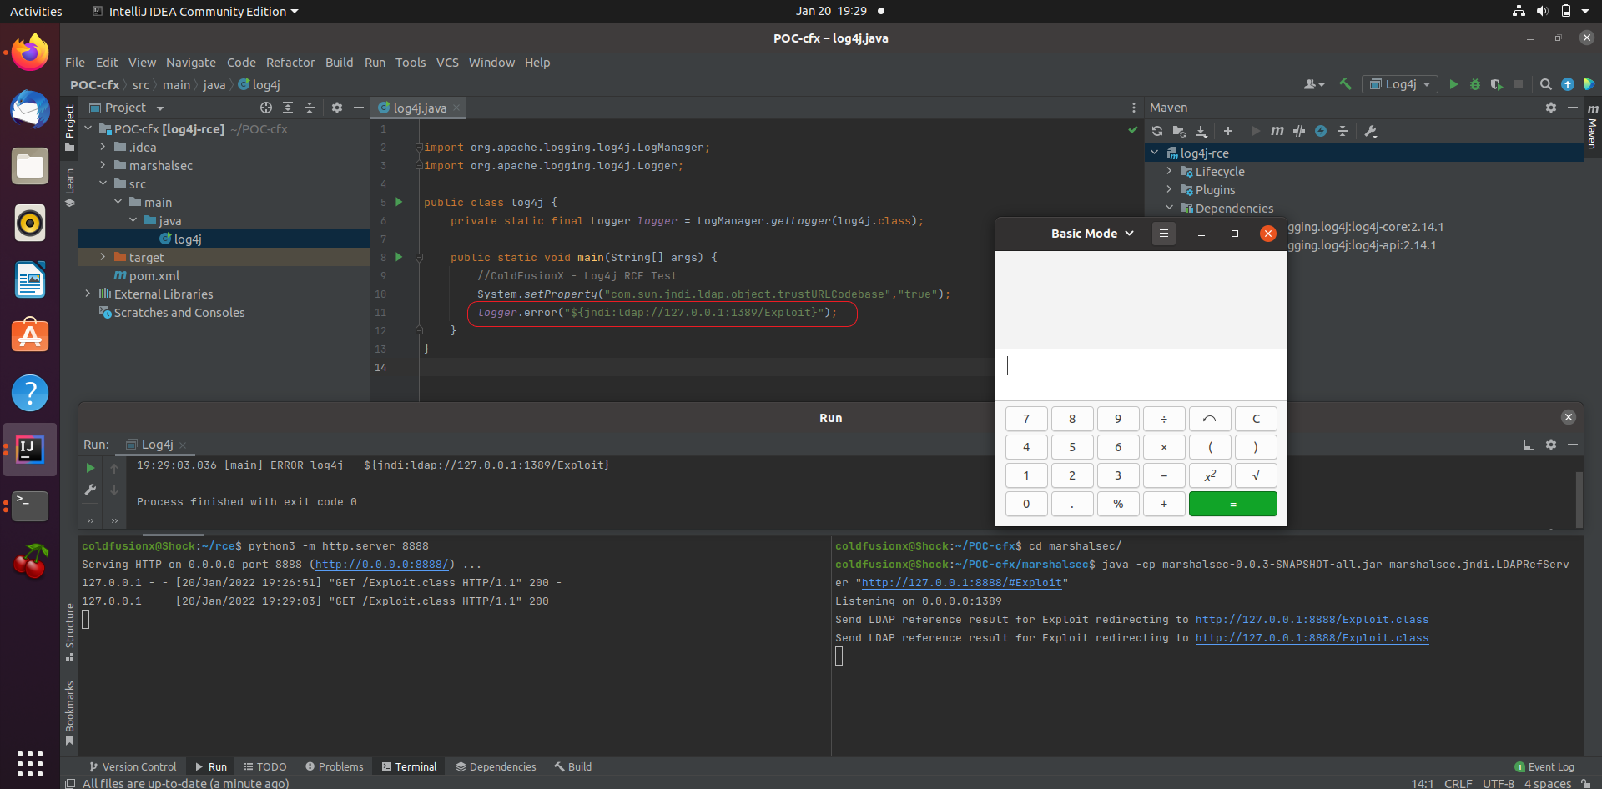Expand External Libraries node
The image size is (1602, 789).
88,294
